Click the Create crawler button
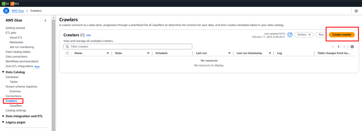Viewport: 362px width, 131px height. coord(342,35)
